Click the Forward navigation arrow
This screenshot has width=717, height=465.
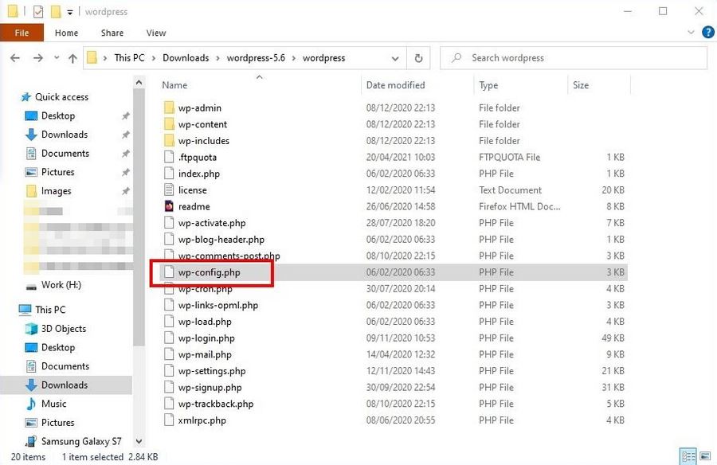[38, 58]
